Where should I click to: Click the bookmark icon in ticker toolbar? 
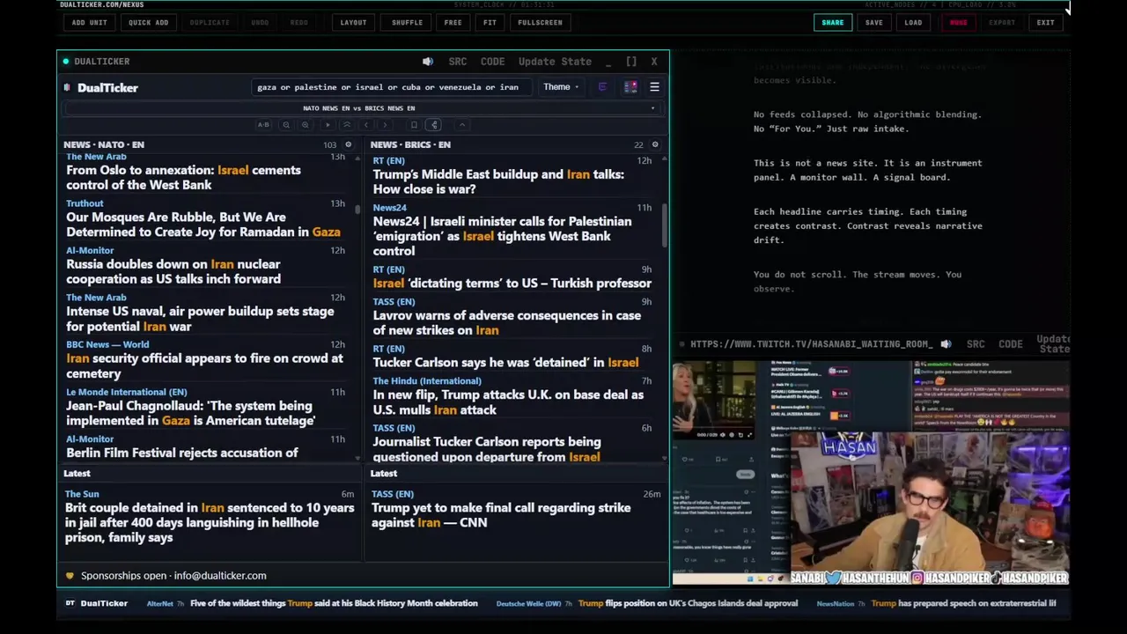pyautogui.click(x=414, y=125)
